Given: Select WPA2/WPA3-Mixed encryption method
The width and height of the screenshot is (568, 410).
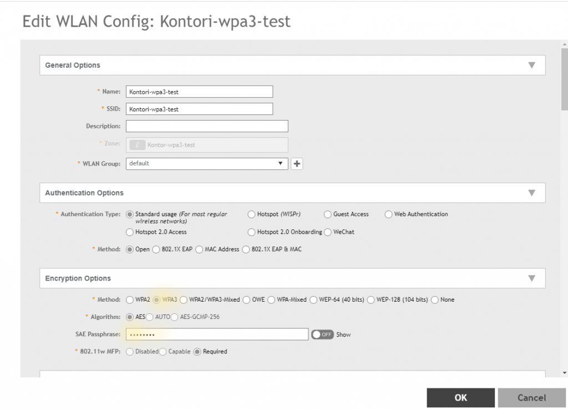Looking at the screenshot, I should pos(184,300).
